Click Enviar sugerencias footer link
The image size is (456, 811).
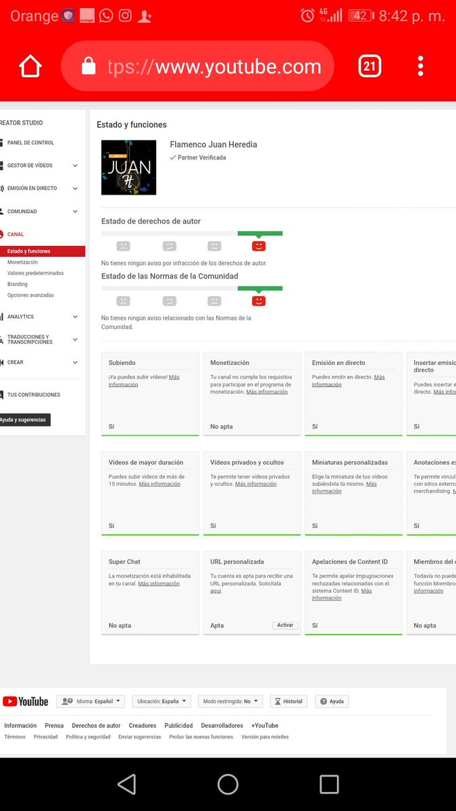pyautogui.click(x=140, y=737)
